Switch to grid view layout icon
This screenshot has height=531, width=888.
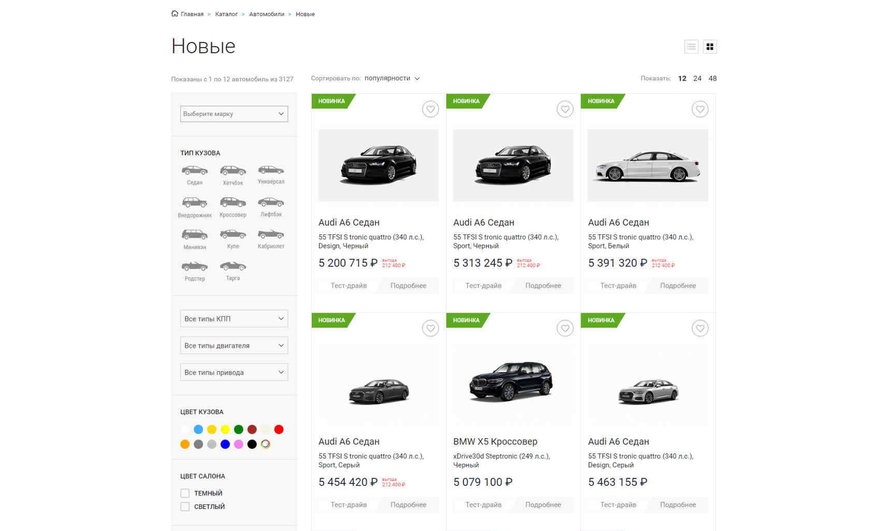(x=710, y=47)
